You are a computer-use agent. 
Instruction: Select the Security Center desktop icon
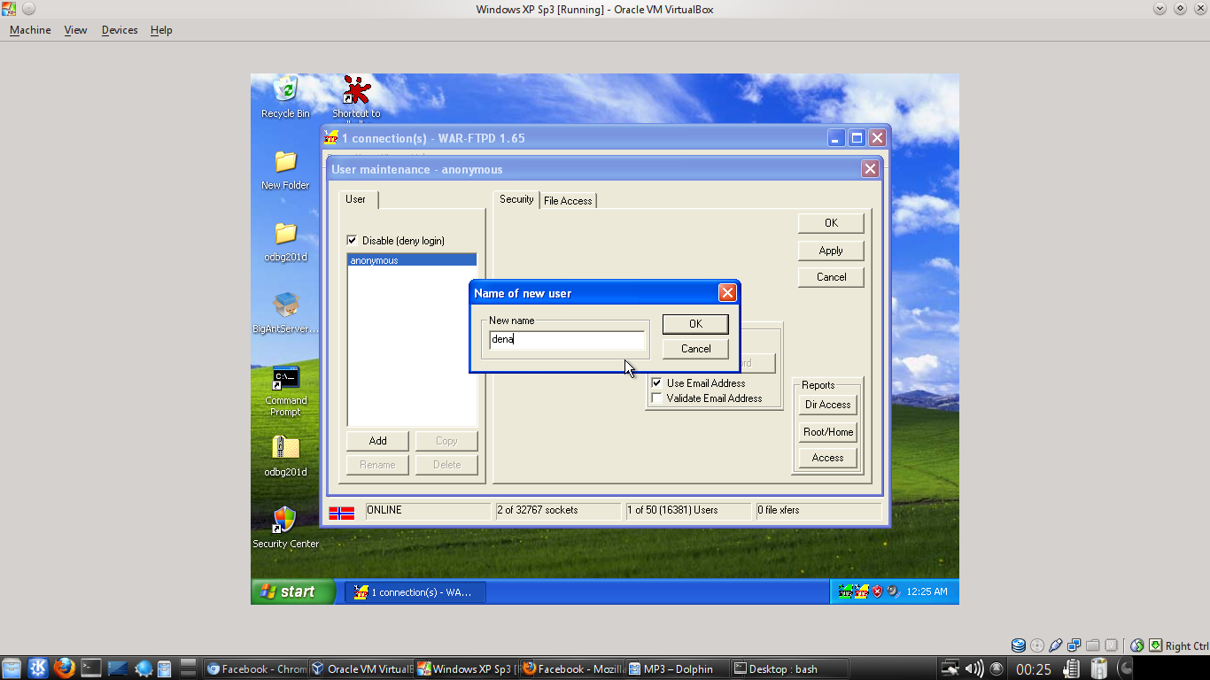[x=285, y=520]
